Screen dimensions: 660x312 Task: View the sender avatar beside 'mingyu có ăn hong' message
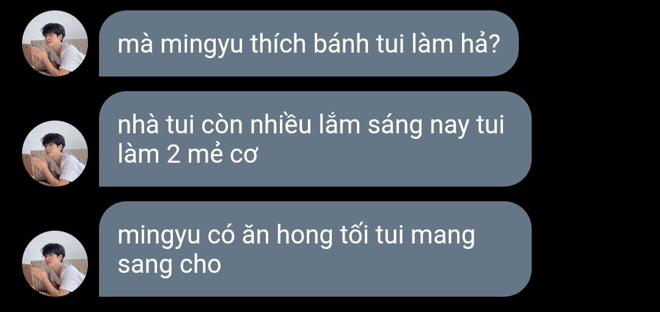pyautogui.click(x=55, y=264)
